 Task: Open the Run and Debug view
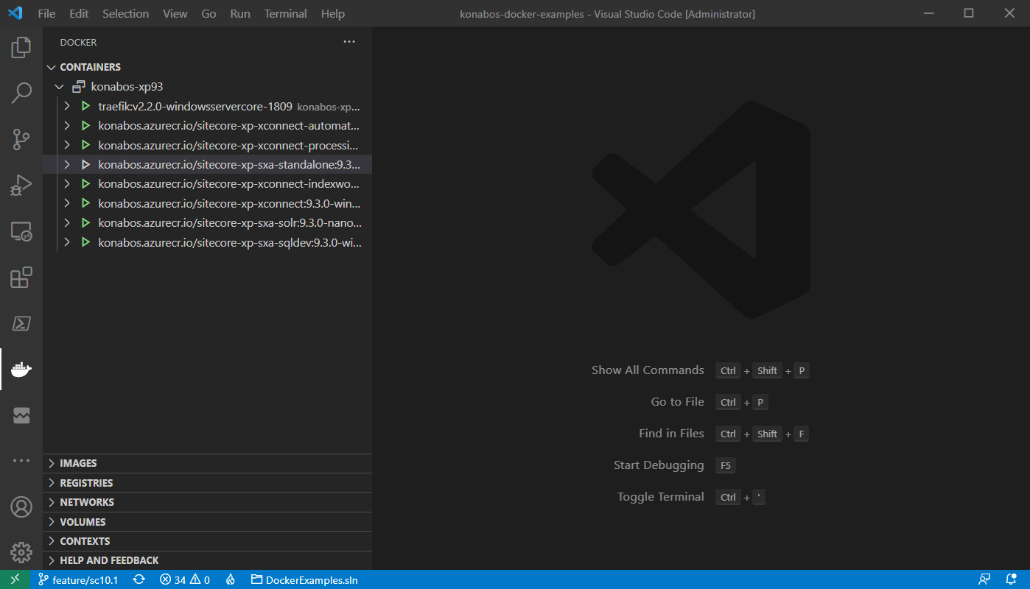21,186
